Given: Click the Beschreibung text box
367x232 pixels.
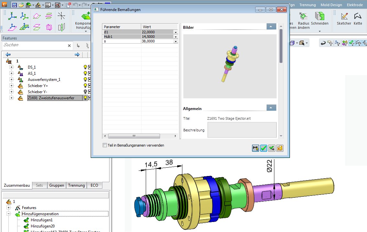Looking at the screenshot, I should click(x=242, y=130).
